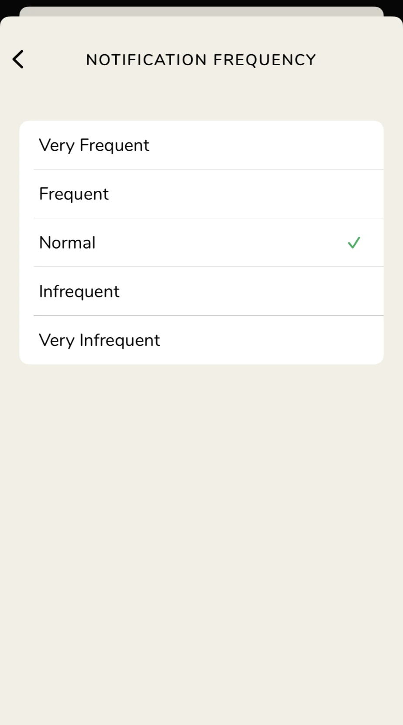Select the Very Frequent option
Image resolution: width=403 pixels, height=725 pixels.
click(x=201, y=145)
